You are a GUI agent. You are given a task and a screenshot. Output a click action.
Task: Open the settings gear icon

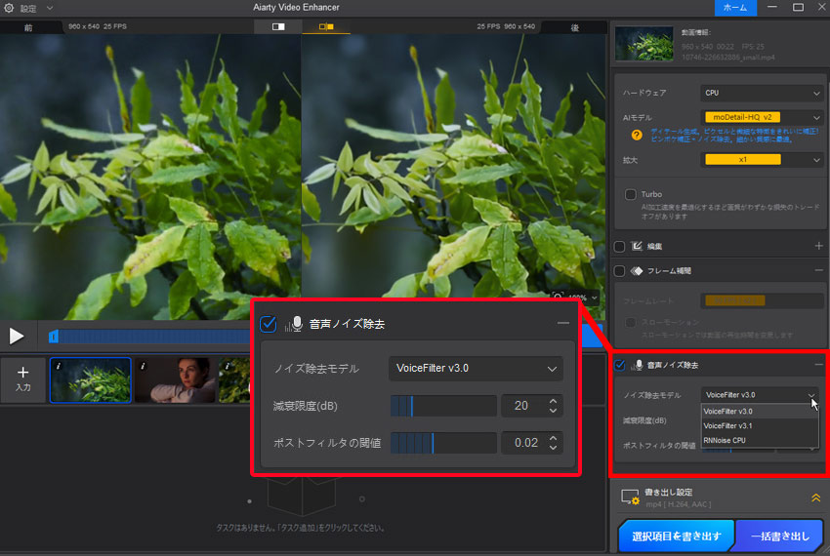9,8
